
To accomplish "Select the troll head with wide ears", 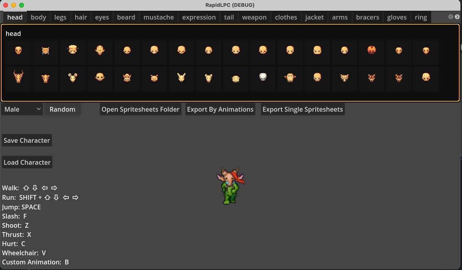I will point(290,78).
